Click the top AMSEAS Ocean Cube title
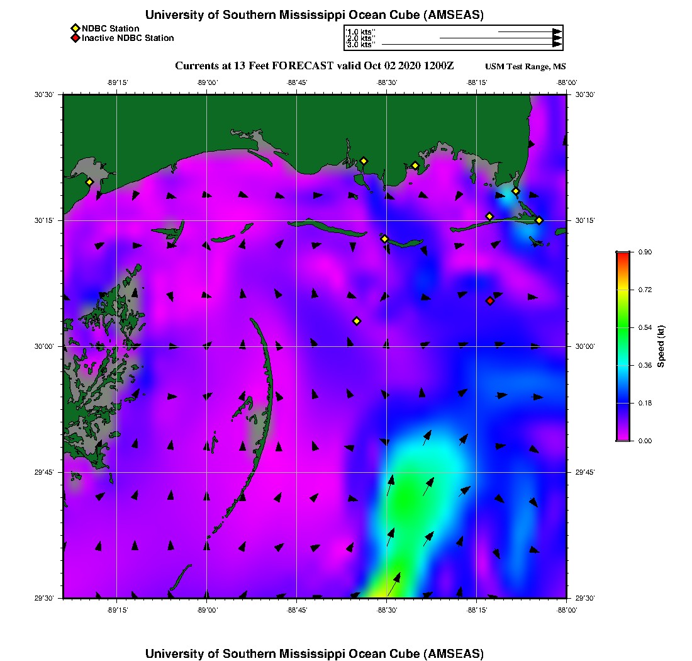Screen dimensions: 692x661 pyautogui.click(x=315, y=14)
